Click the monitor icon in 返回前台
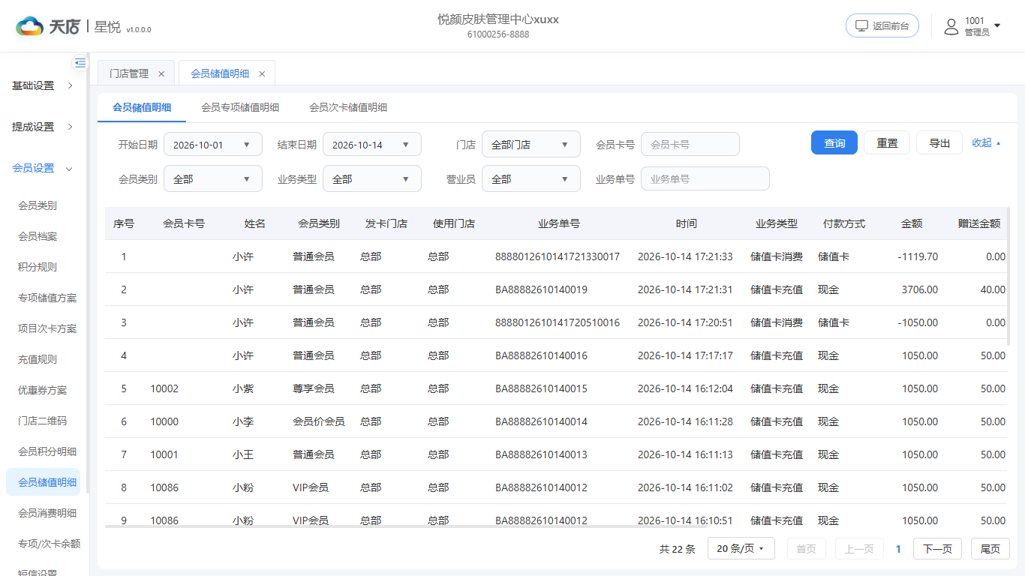 862,25
